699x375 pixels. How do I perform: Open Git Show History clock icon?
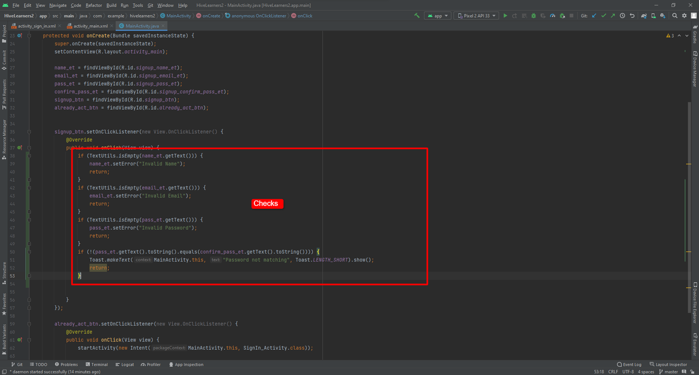623,16
